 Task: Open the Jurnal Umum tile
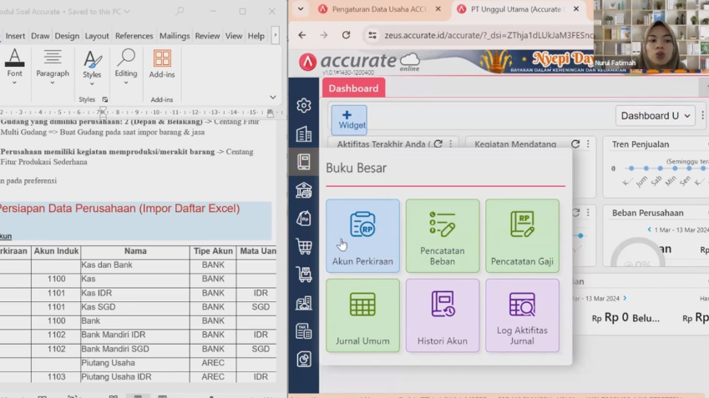(x=362, y=315)
